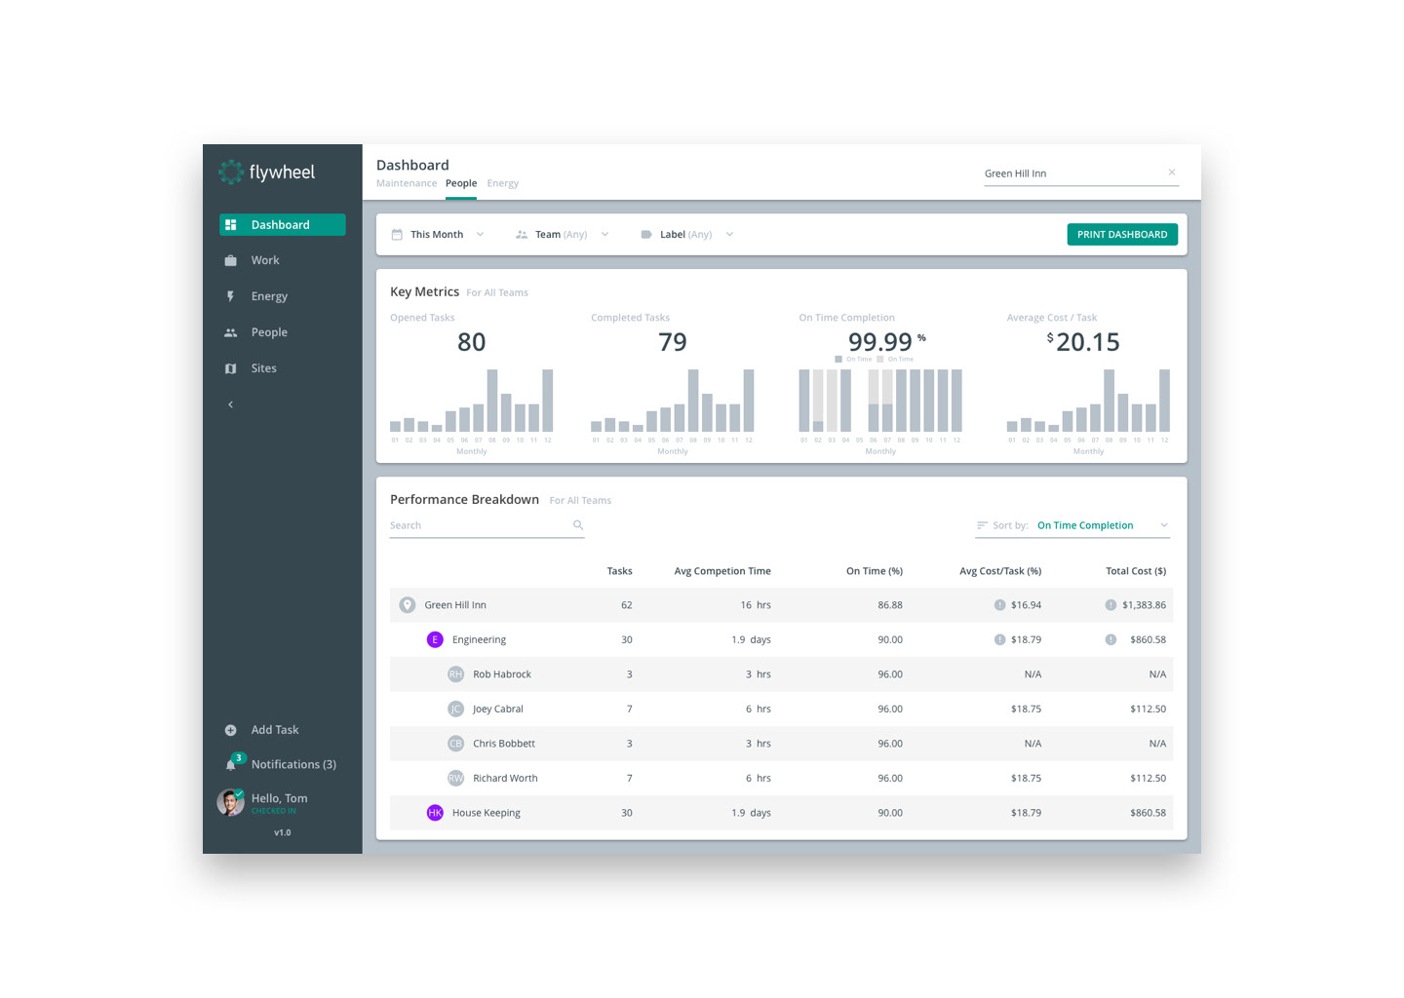Collapse the sidebar with the chevron
This screenshot has height=998, width=1404.
click(x=230, y=404)
